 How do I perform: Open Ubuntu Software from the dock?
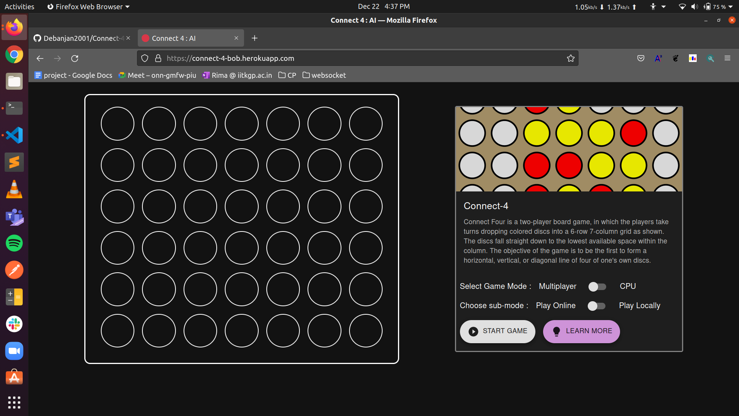pos(14,377)
